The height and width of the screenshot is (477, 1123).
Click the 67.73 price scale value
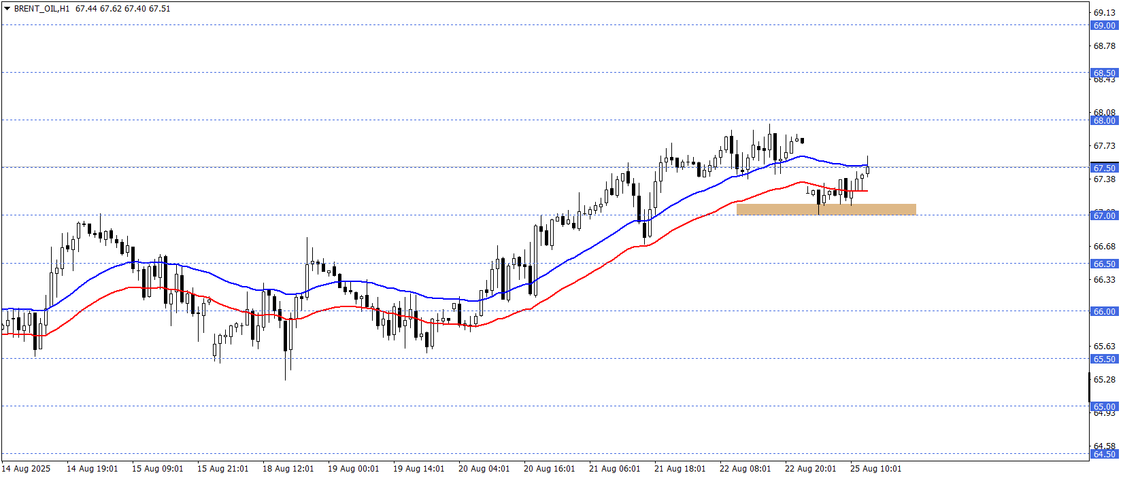click(x=1105, y=145)
